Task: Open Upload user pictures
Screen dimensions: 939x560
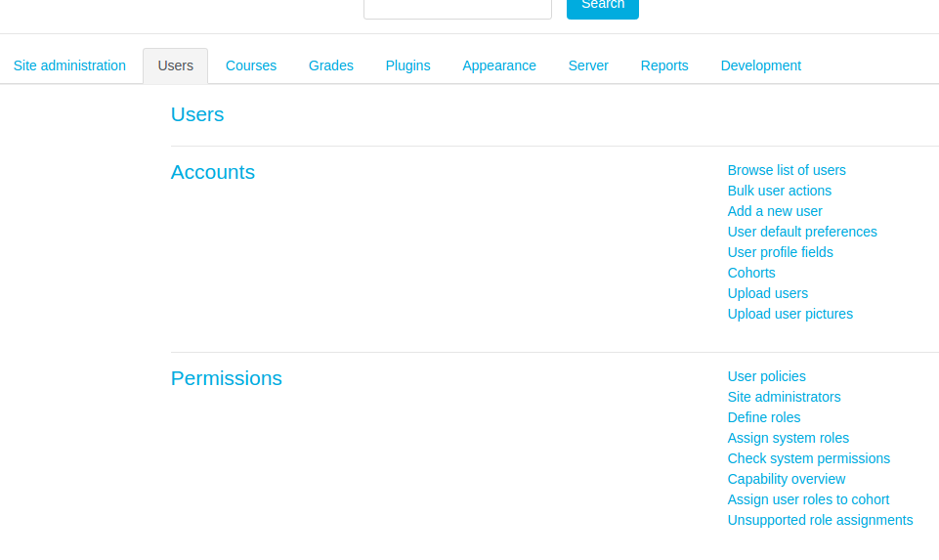Action: [x=790, y=315]
